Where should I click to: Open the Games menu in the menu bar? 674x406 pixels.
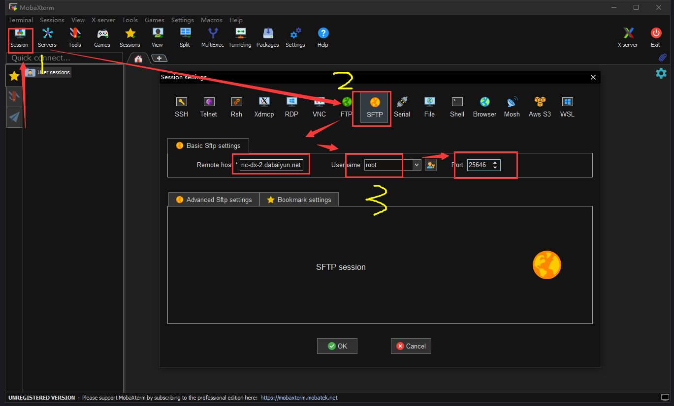pos(155,20)
